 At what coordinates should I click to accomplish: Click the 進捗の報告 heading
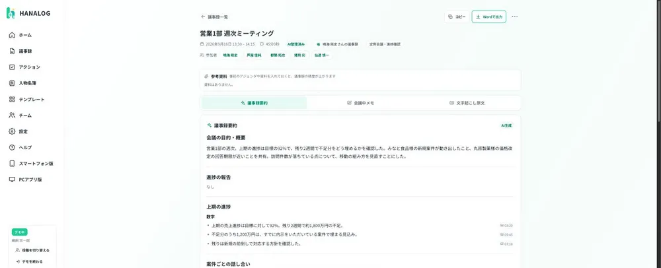click(218, 177)
